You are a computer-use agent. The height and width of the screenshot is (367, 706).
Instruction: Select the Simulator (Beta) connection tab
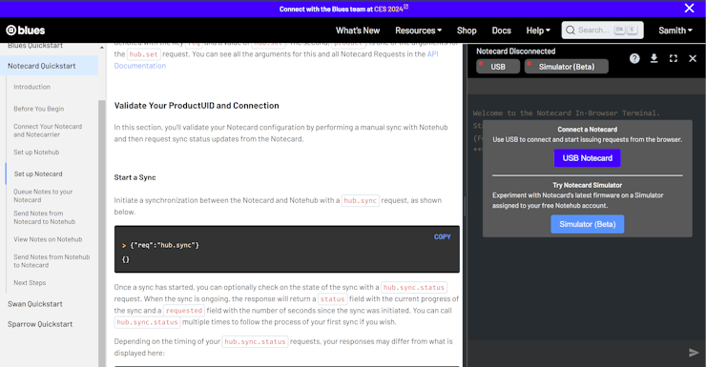(x=567, y=67)
